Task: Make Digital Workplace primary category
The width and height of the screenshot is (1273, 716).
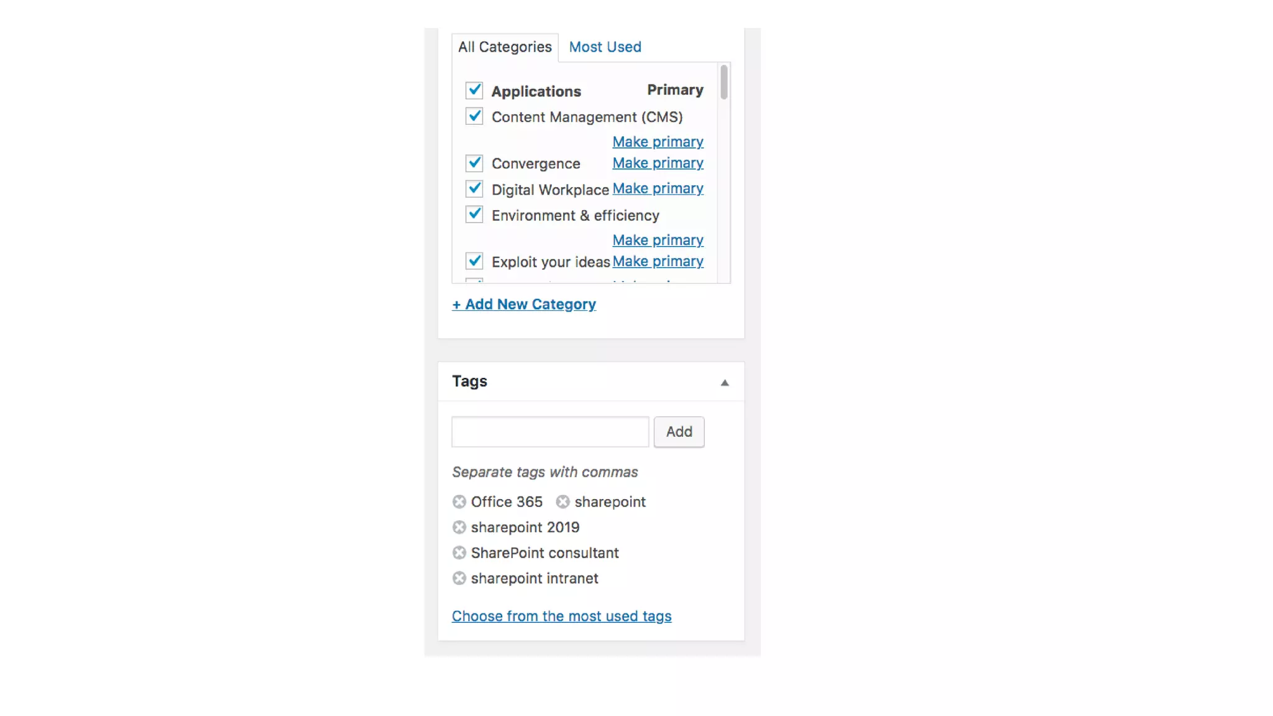Action: pos(658,188)
